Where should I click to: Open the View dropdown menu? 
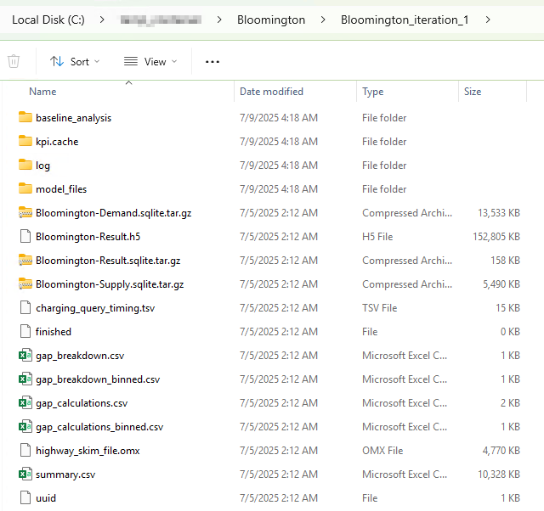[x=150, y=62]
